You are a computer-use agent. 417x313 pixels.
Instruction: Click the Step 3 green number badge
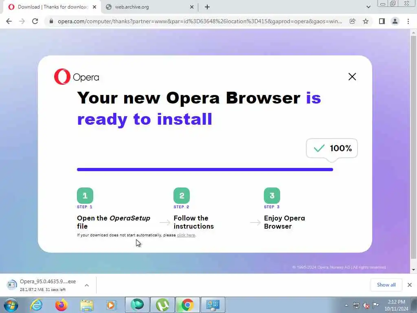[272, 196]
